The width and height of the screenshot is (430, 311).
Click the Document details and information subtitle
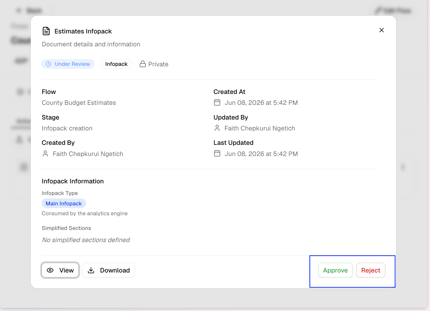[91, 44]
